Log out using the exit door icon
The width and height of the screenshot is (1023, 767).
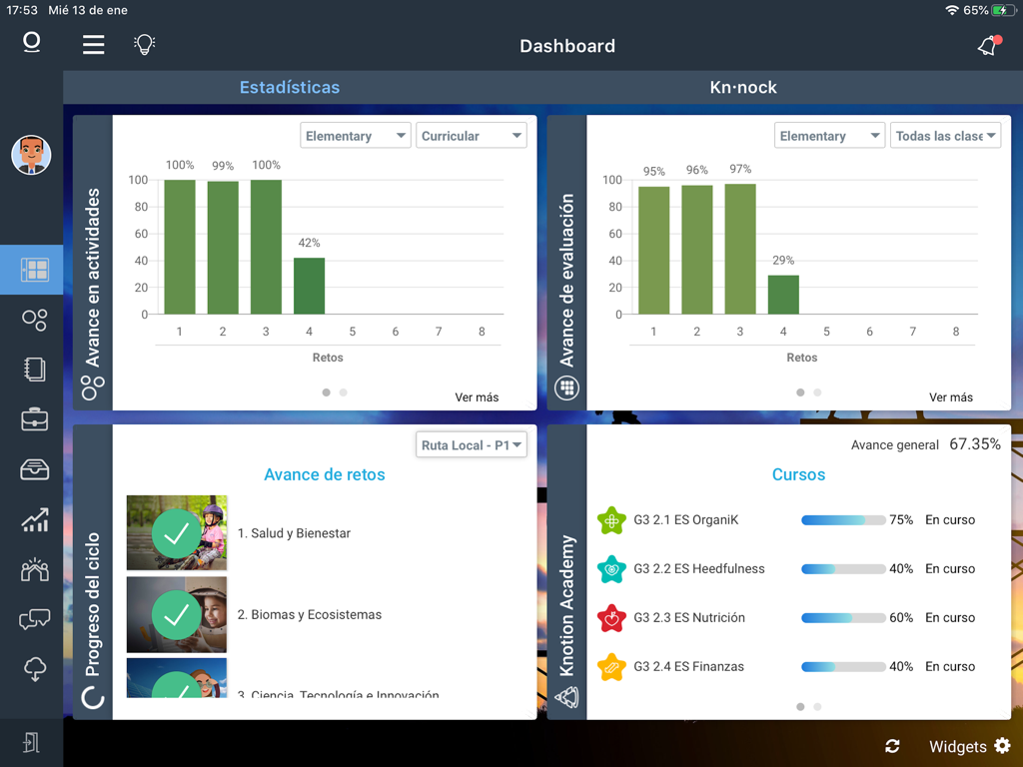(33, 743)
